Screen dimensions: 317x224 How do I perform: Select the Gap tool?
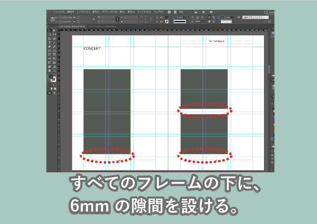pos(54,35)
